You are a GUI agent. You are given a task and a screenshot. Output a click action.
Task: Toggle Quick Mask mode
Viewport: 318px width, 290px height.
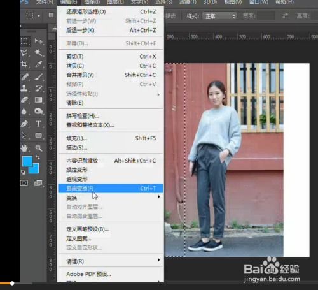tap(24, 183)
